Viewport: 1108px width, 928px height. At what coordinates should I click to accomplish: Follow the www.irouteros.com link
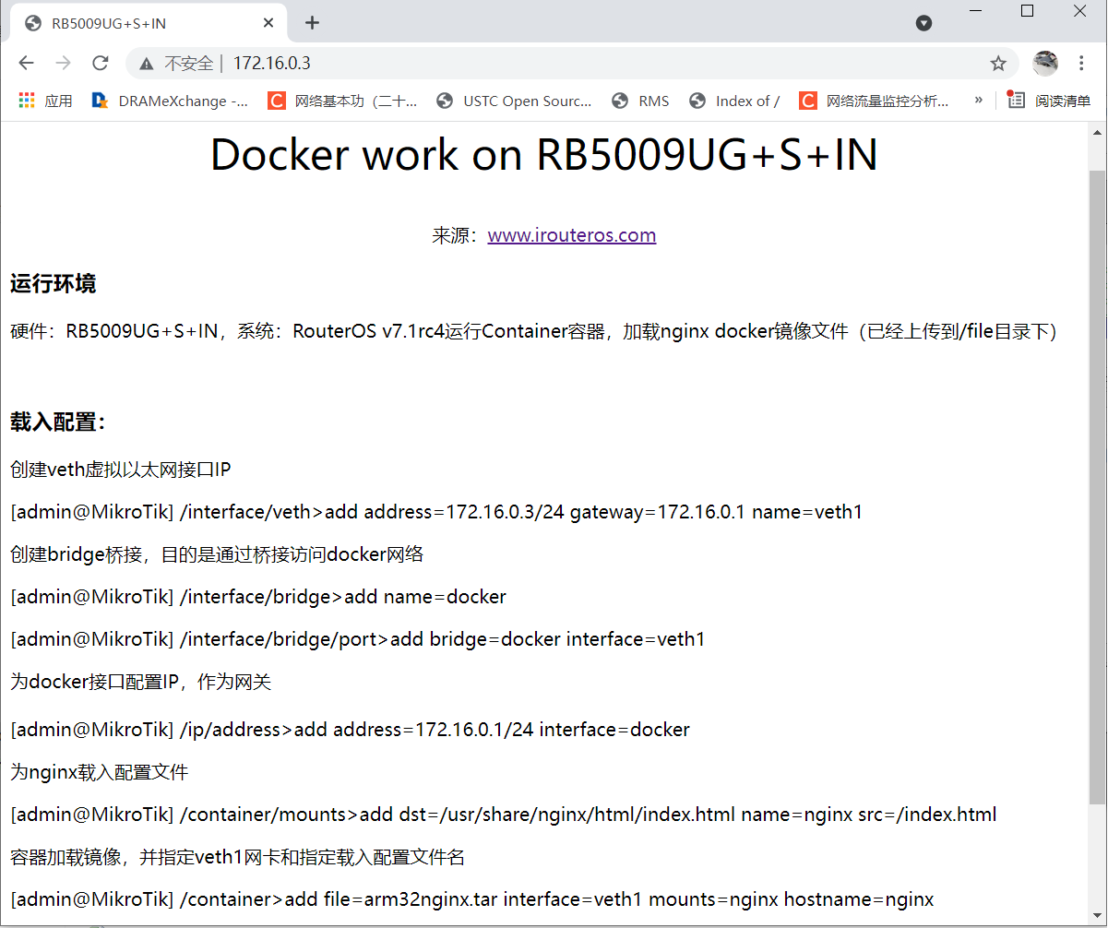pos(571,235)
